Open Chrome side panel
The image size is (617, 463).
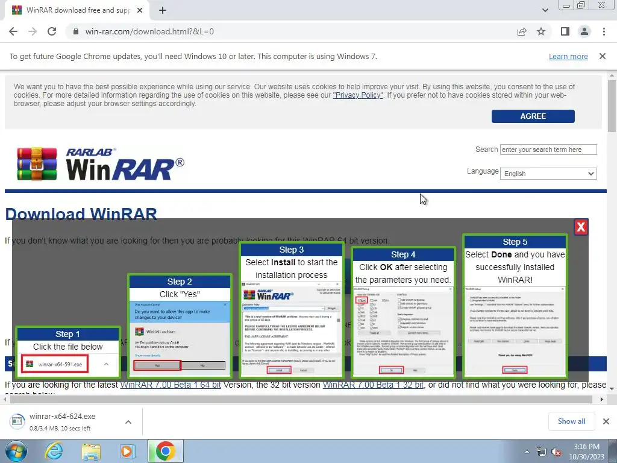565,31
